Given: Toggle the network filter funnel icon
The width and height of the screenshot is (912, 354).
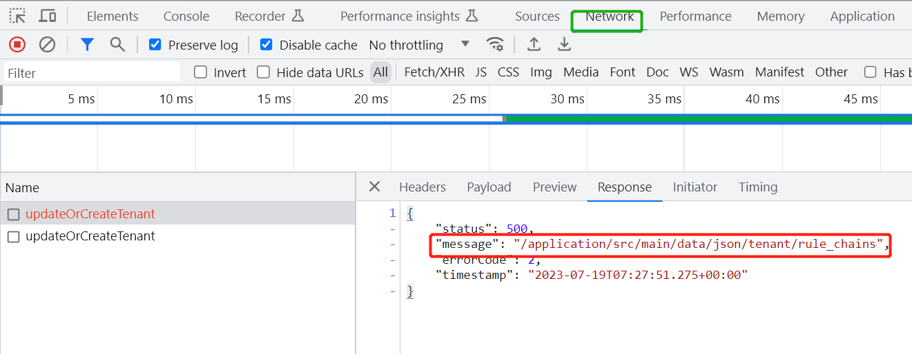Looking at the screenshot, I should click(87, 45).
